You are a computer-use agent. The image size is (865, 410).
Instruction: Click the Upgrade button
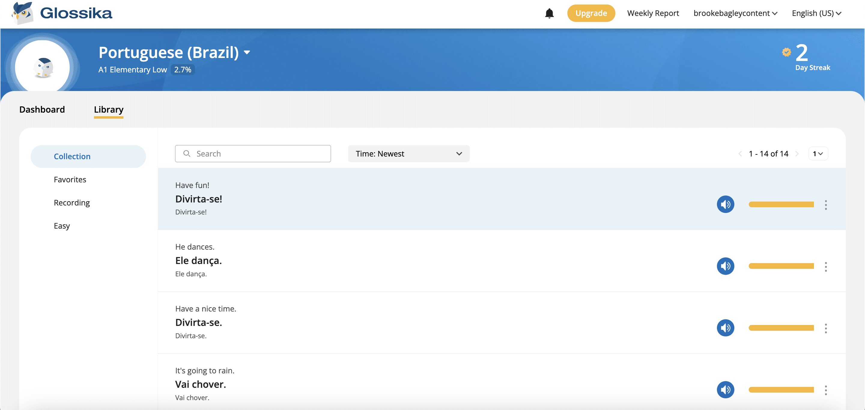591,14
